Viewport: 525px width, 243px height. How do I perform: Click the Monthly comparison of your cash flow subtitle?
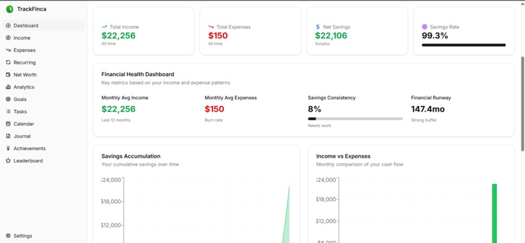point(360,164)
